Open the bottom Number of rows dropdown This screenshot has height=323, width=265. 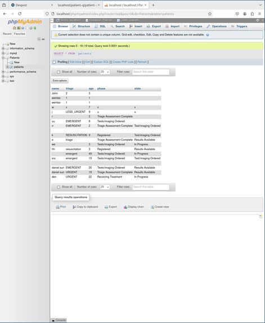tap(105, 187)
